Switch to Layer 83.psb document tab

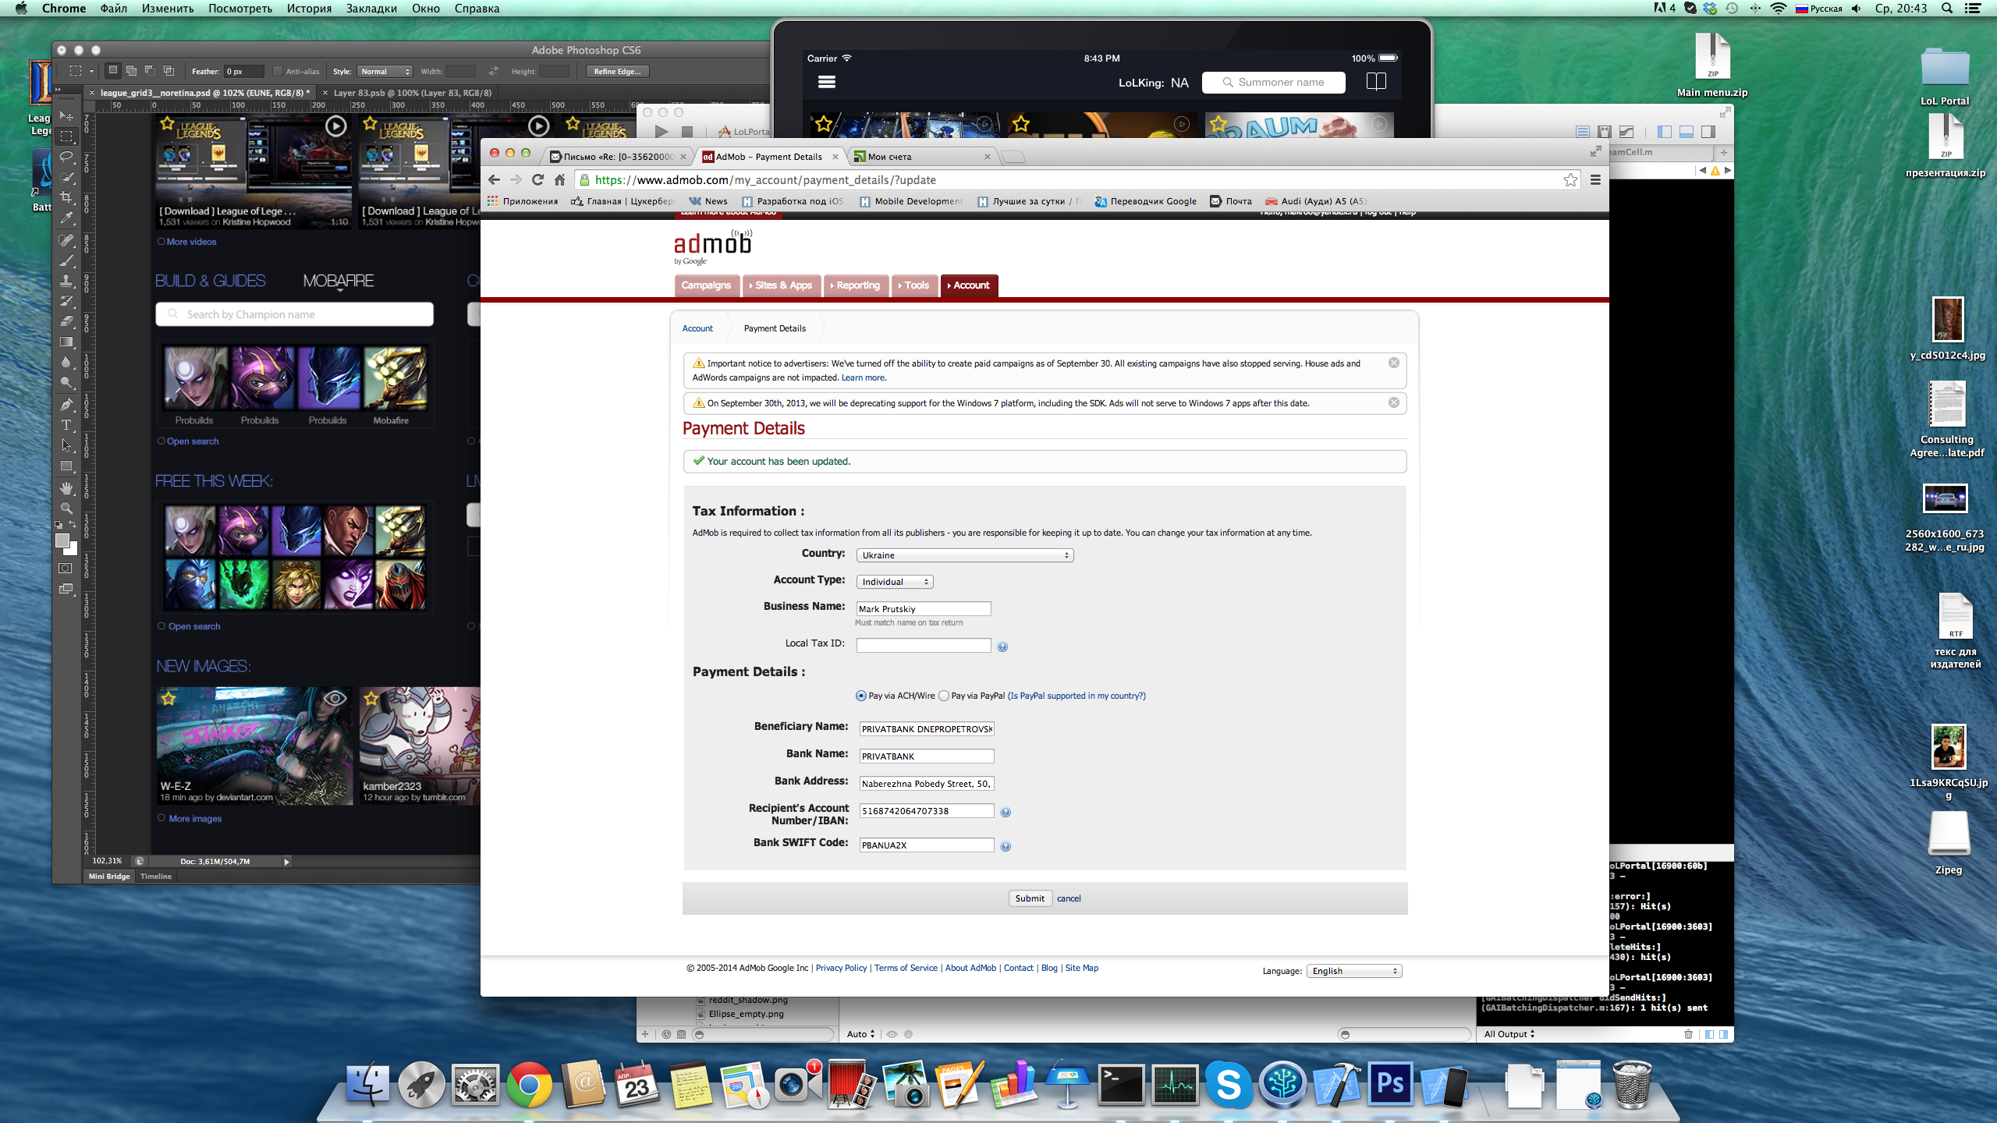pyautogui.click(x=413, y=93)
